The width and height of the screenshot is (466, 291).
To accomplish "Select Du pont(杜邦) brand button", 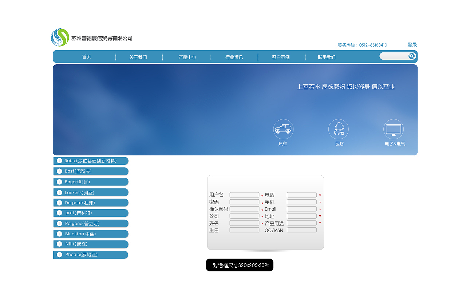I will (x=91, y=203).
